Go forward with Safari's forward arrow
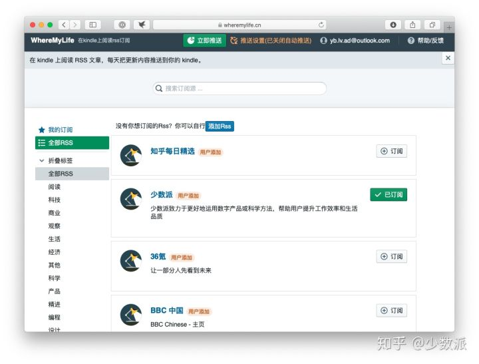This screenshot has height=364, width=479. coord(75,25)
